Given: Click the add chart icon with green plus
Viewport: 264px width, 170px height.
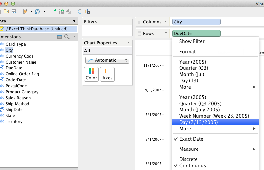Looking at the screenshot, I should click(x=54, y=11).
